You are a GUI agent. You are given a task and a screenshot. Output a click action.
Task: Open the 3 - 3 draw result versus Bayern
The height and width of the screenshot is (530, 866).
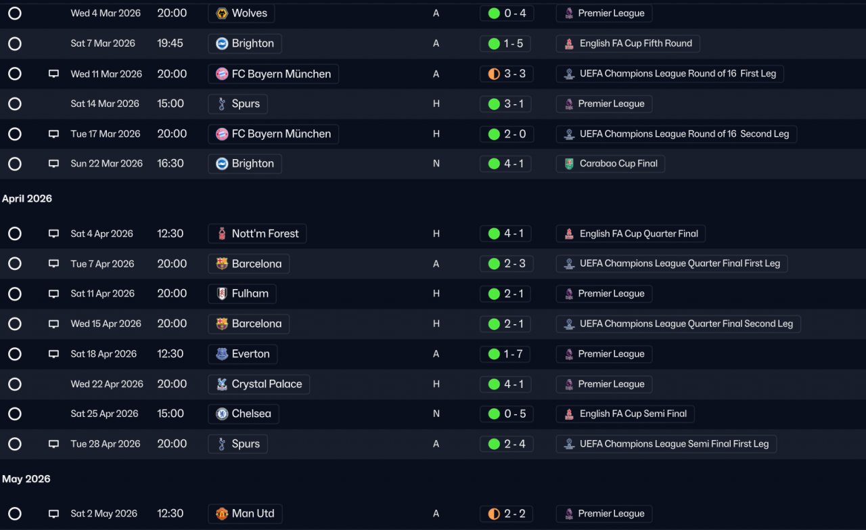[507, 74]
